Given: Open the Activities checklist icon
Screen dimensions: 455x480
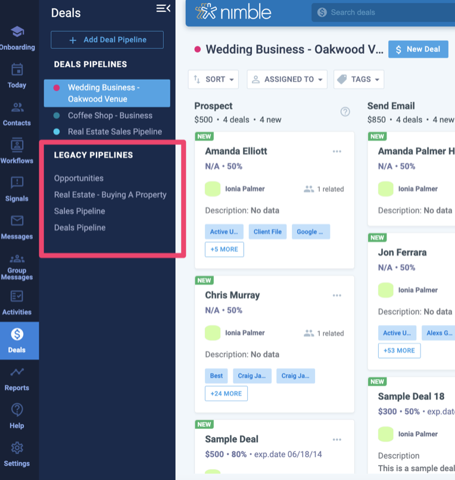Looking at the screenshot, I should (x=17, y=297).
